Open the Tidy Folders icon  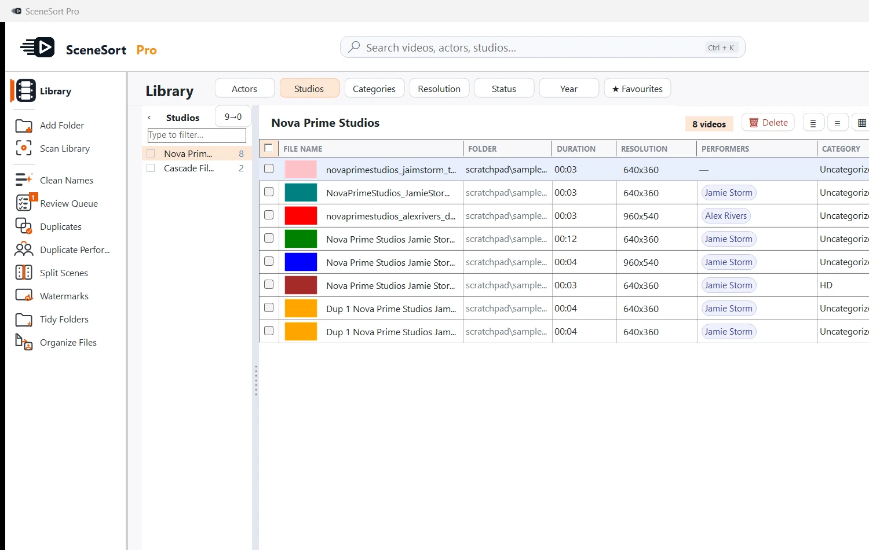point(24,319)
